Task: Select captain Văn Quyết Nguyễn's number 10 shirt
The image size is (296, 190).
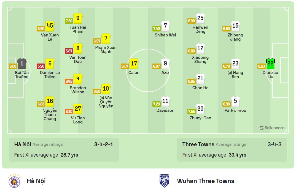Action: 106,89
